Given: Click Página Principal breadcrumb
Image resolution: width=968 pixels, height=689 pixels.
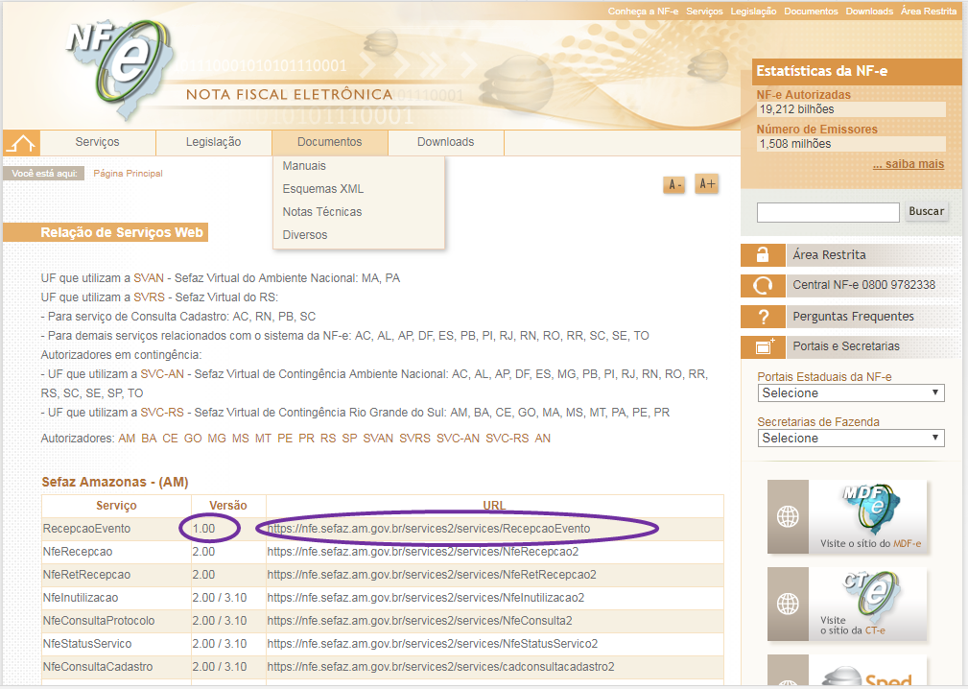Looking at the screenshot, I should point(128,174).
